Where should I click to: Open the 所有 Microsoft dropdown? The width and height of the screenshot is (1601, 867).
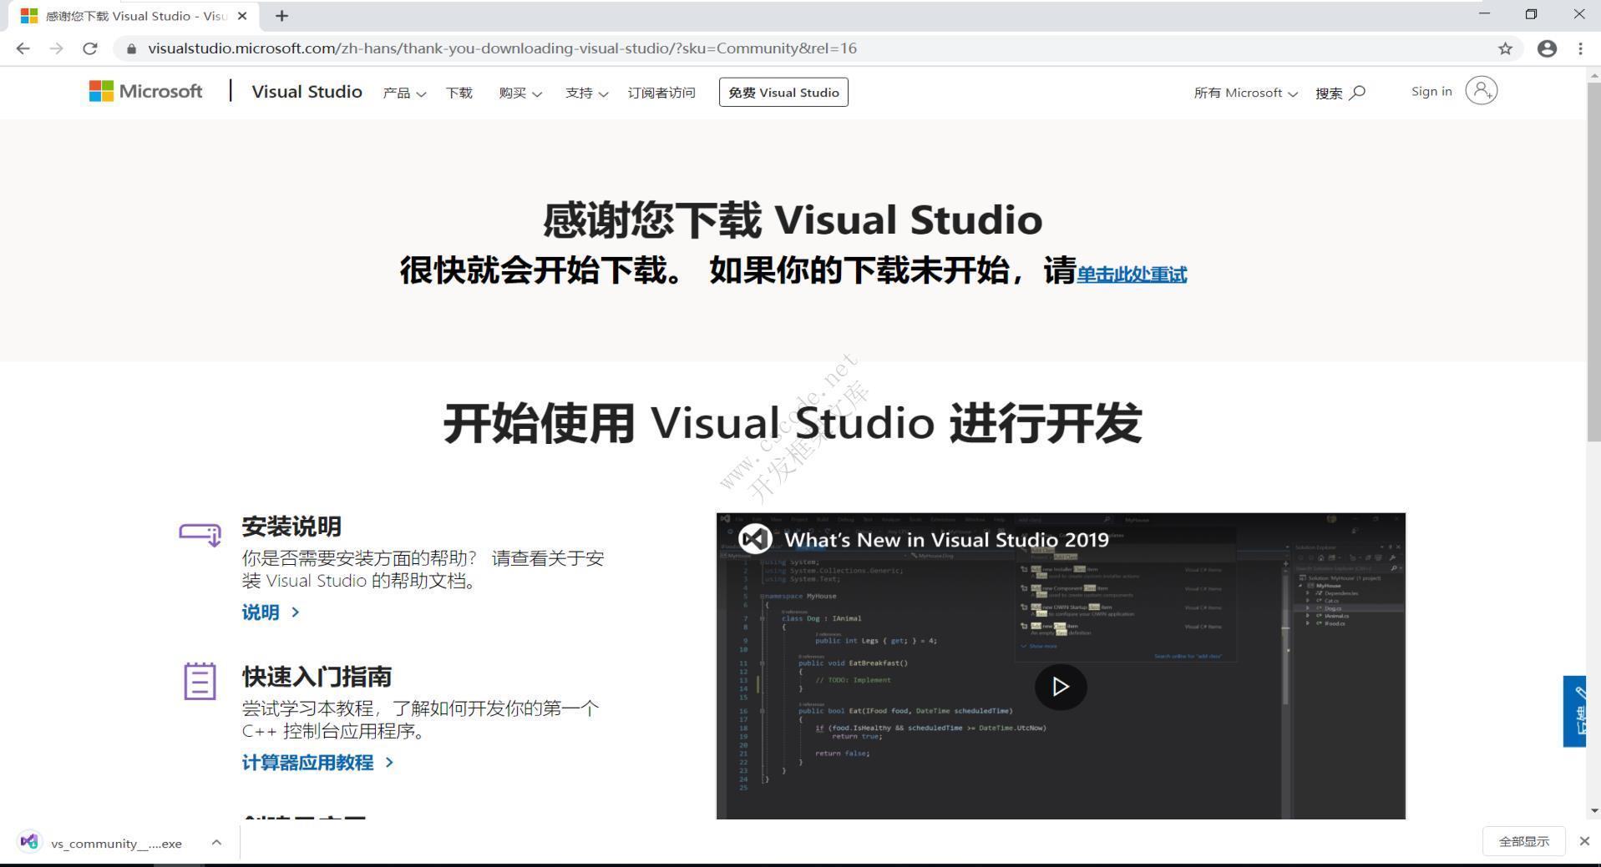pos(1245,93)
